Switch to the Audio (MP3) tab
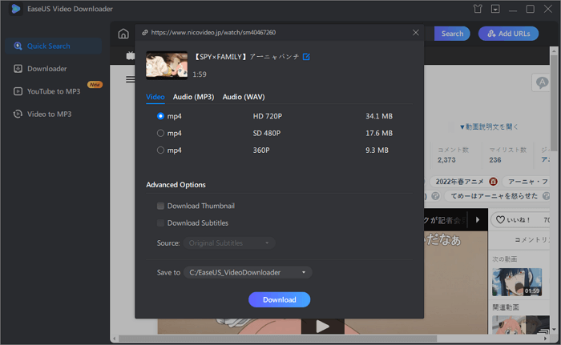This screenshot has height=345, width=561. [x=194, y=97]
